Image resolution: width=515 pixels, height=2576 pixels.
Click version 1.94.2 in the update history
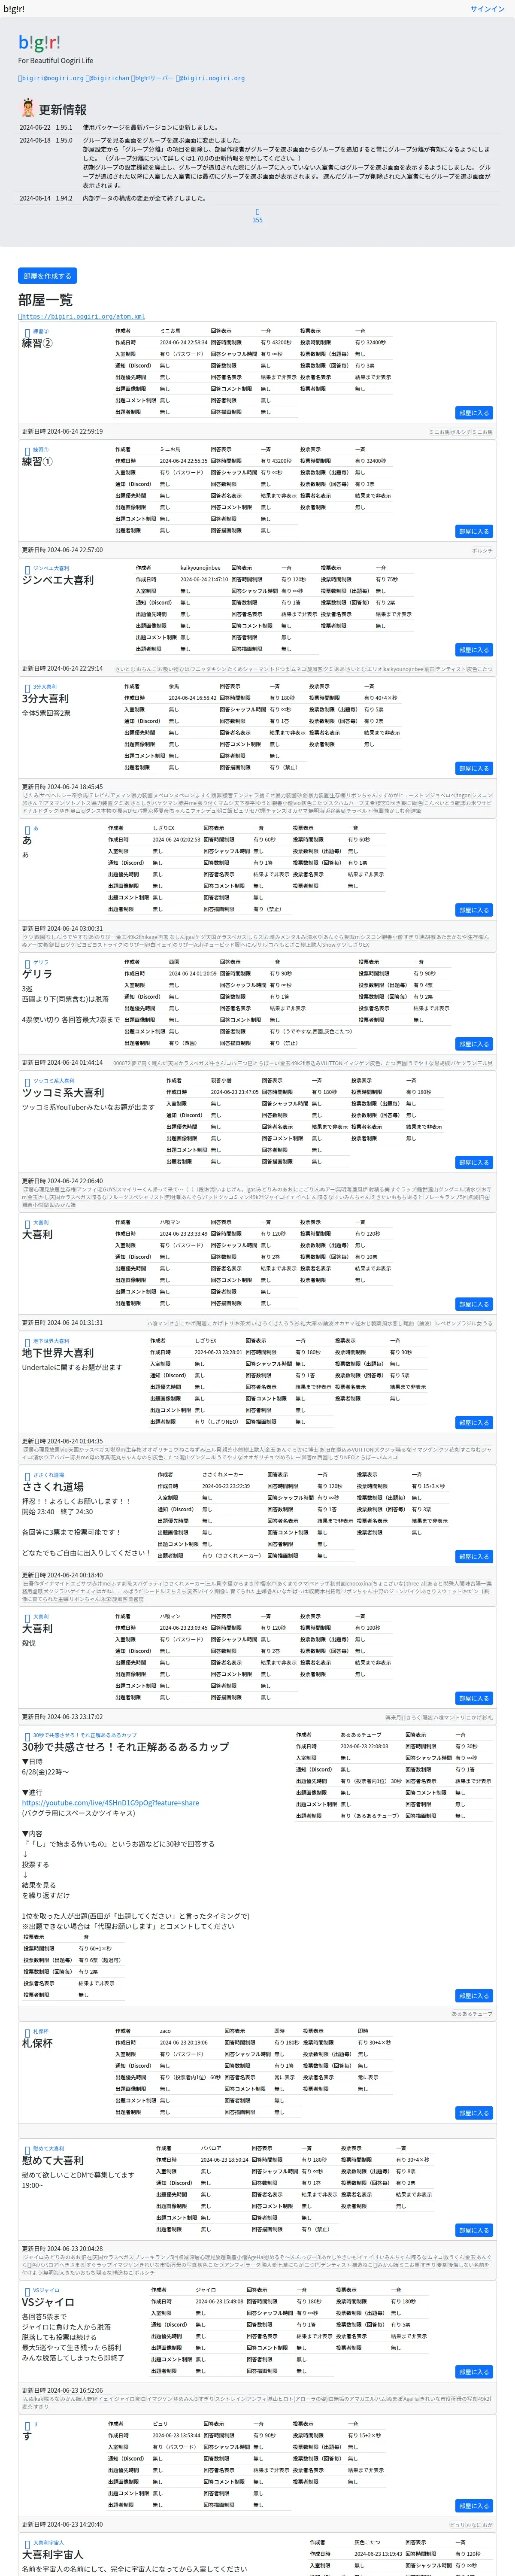[64, 198]
